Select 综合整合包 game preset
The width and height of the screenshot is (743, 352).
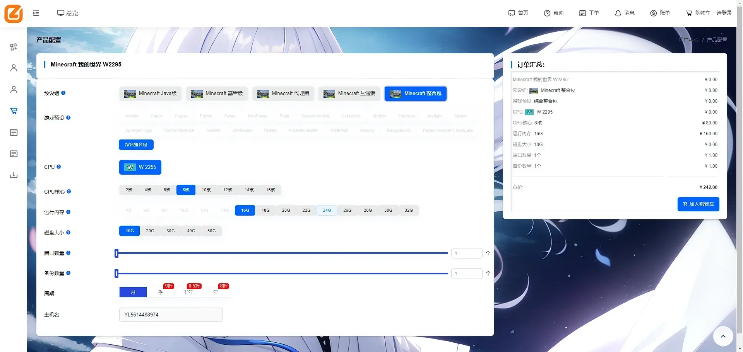tap(136, 145)
